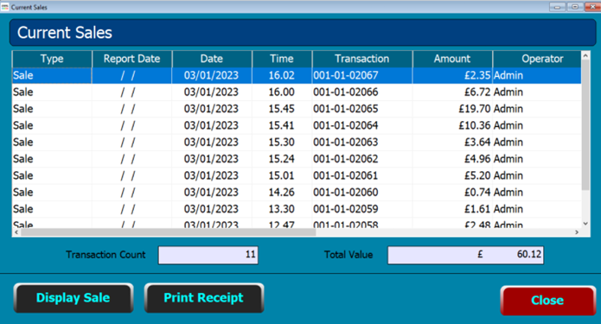Viewport: 601px width, 324px height.
Task: Click the Transaction Count field showing 11
Action: [x=208, y=255]
